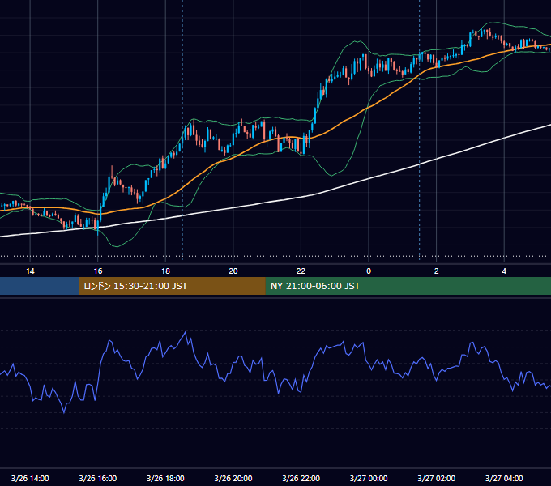Click the 16 hour label on price chart axis
This screenshot has height=486, width=551.
pyautogui.click(x=98, y=271)
